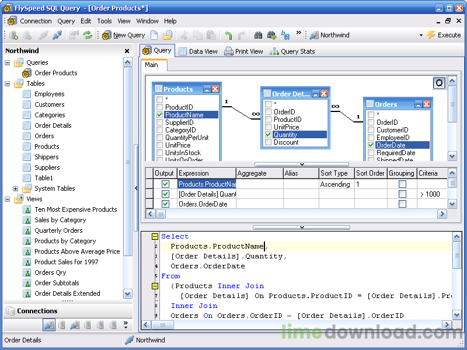Select the Employees table
Screen dimensions: 467x350
[x=49, y=94]
